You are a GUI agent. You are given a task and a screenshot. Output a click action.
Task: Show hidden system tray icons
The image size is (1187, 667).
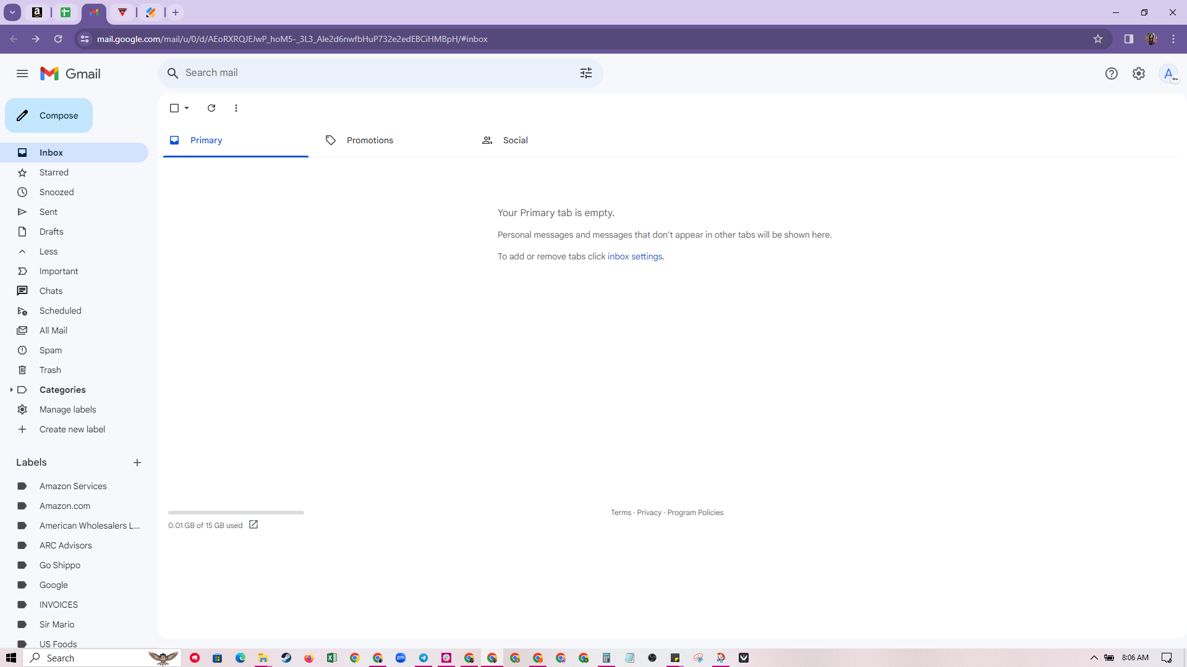(1094, 658)
